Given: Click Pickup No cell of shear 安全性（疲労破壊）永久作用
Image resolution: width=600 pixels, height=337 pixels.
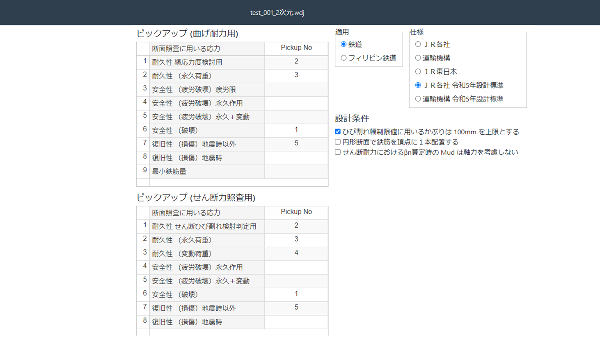Looking at the screenshot, I should 296,267.
